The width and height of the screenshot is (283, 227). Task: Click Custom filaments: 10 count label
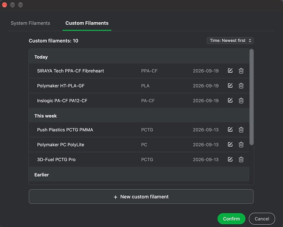pyautogui.click(x=54, y=41)
